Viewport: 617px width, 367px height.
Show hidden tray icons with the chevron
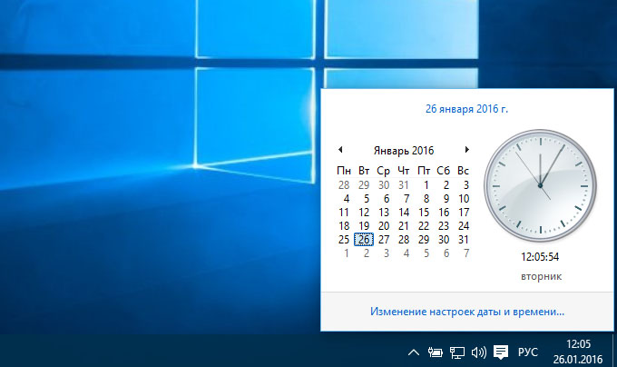point(413,352)
